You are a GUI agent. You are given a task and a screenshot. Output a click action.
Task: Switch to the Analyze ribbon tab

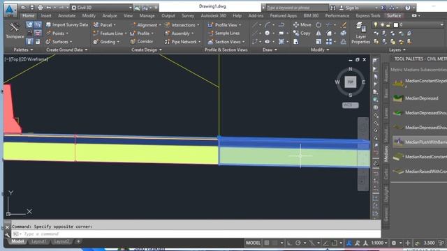click(110, 15)
